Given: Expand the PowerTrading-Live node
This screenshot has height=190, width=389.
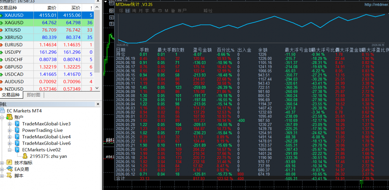Looking at the screenshot, I should (x=10, y=130).
